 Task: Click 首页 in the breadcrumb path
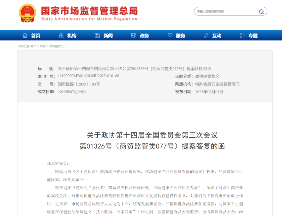33,46
